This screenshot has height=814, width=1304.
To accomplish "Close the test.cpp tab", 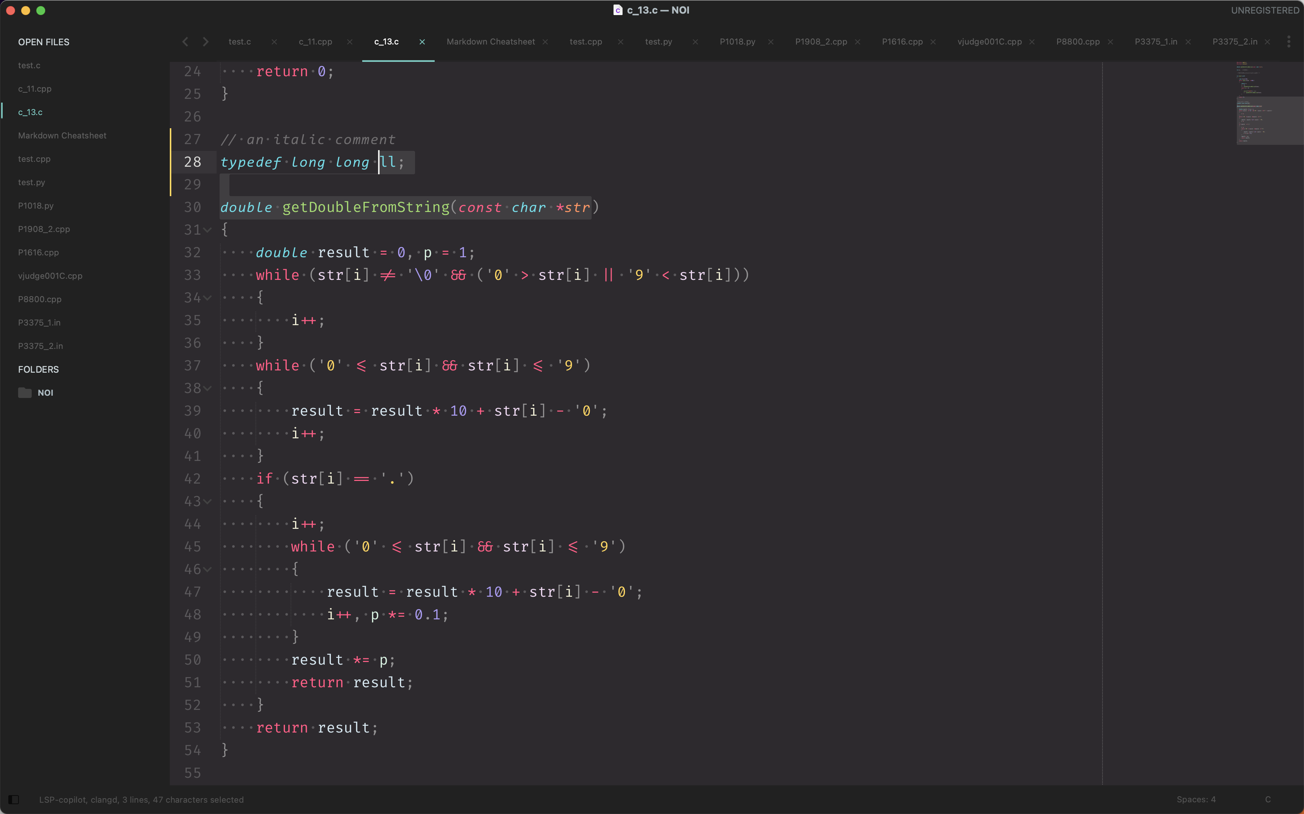I will (620, 42).
